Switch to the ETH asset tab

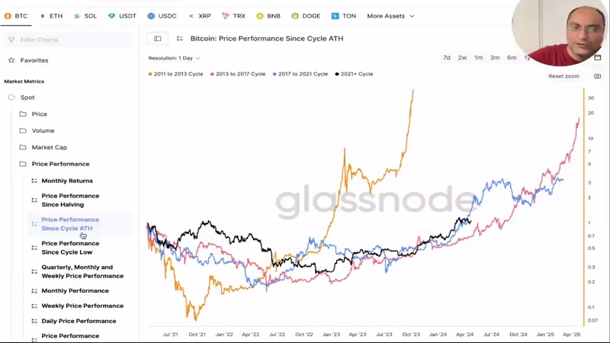pos(51,16)
